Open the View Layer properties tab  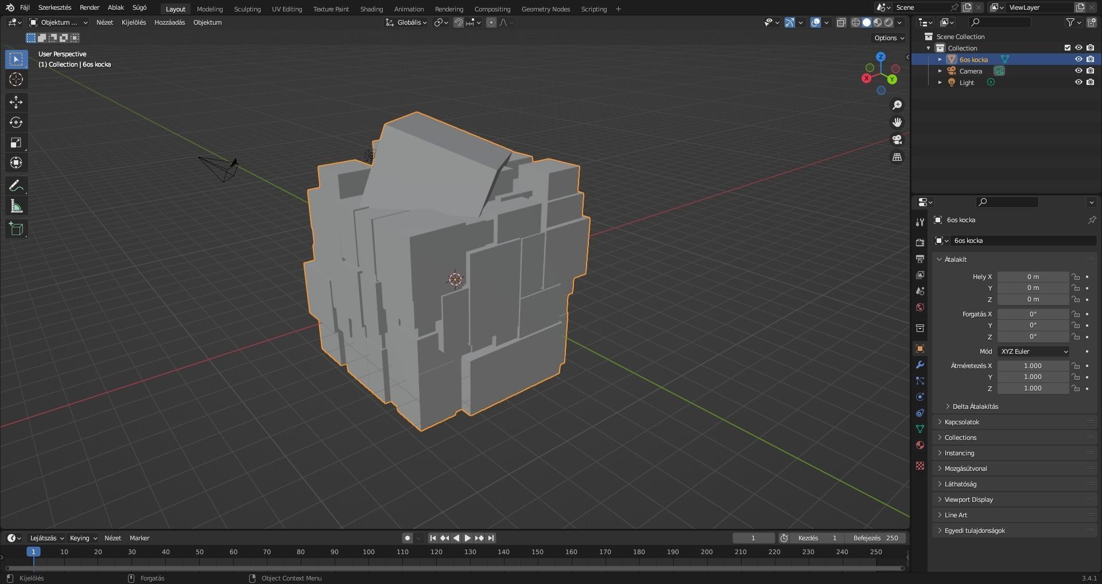click(920, 275)
